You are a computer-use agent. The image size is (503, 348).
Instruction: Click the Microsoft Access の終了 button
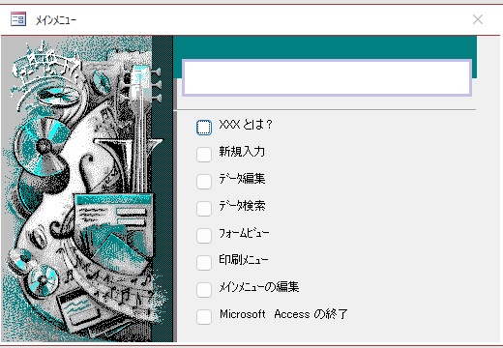click(x=204, y=317)
